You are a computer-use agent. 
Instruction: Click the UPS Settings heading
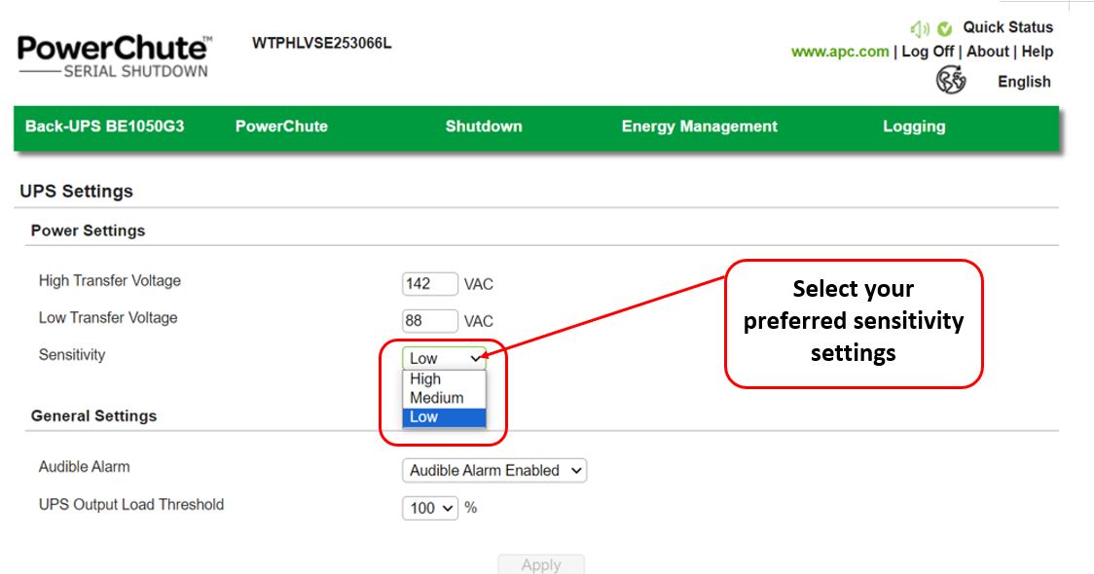pyautogui.click(x=76, y=191)
